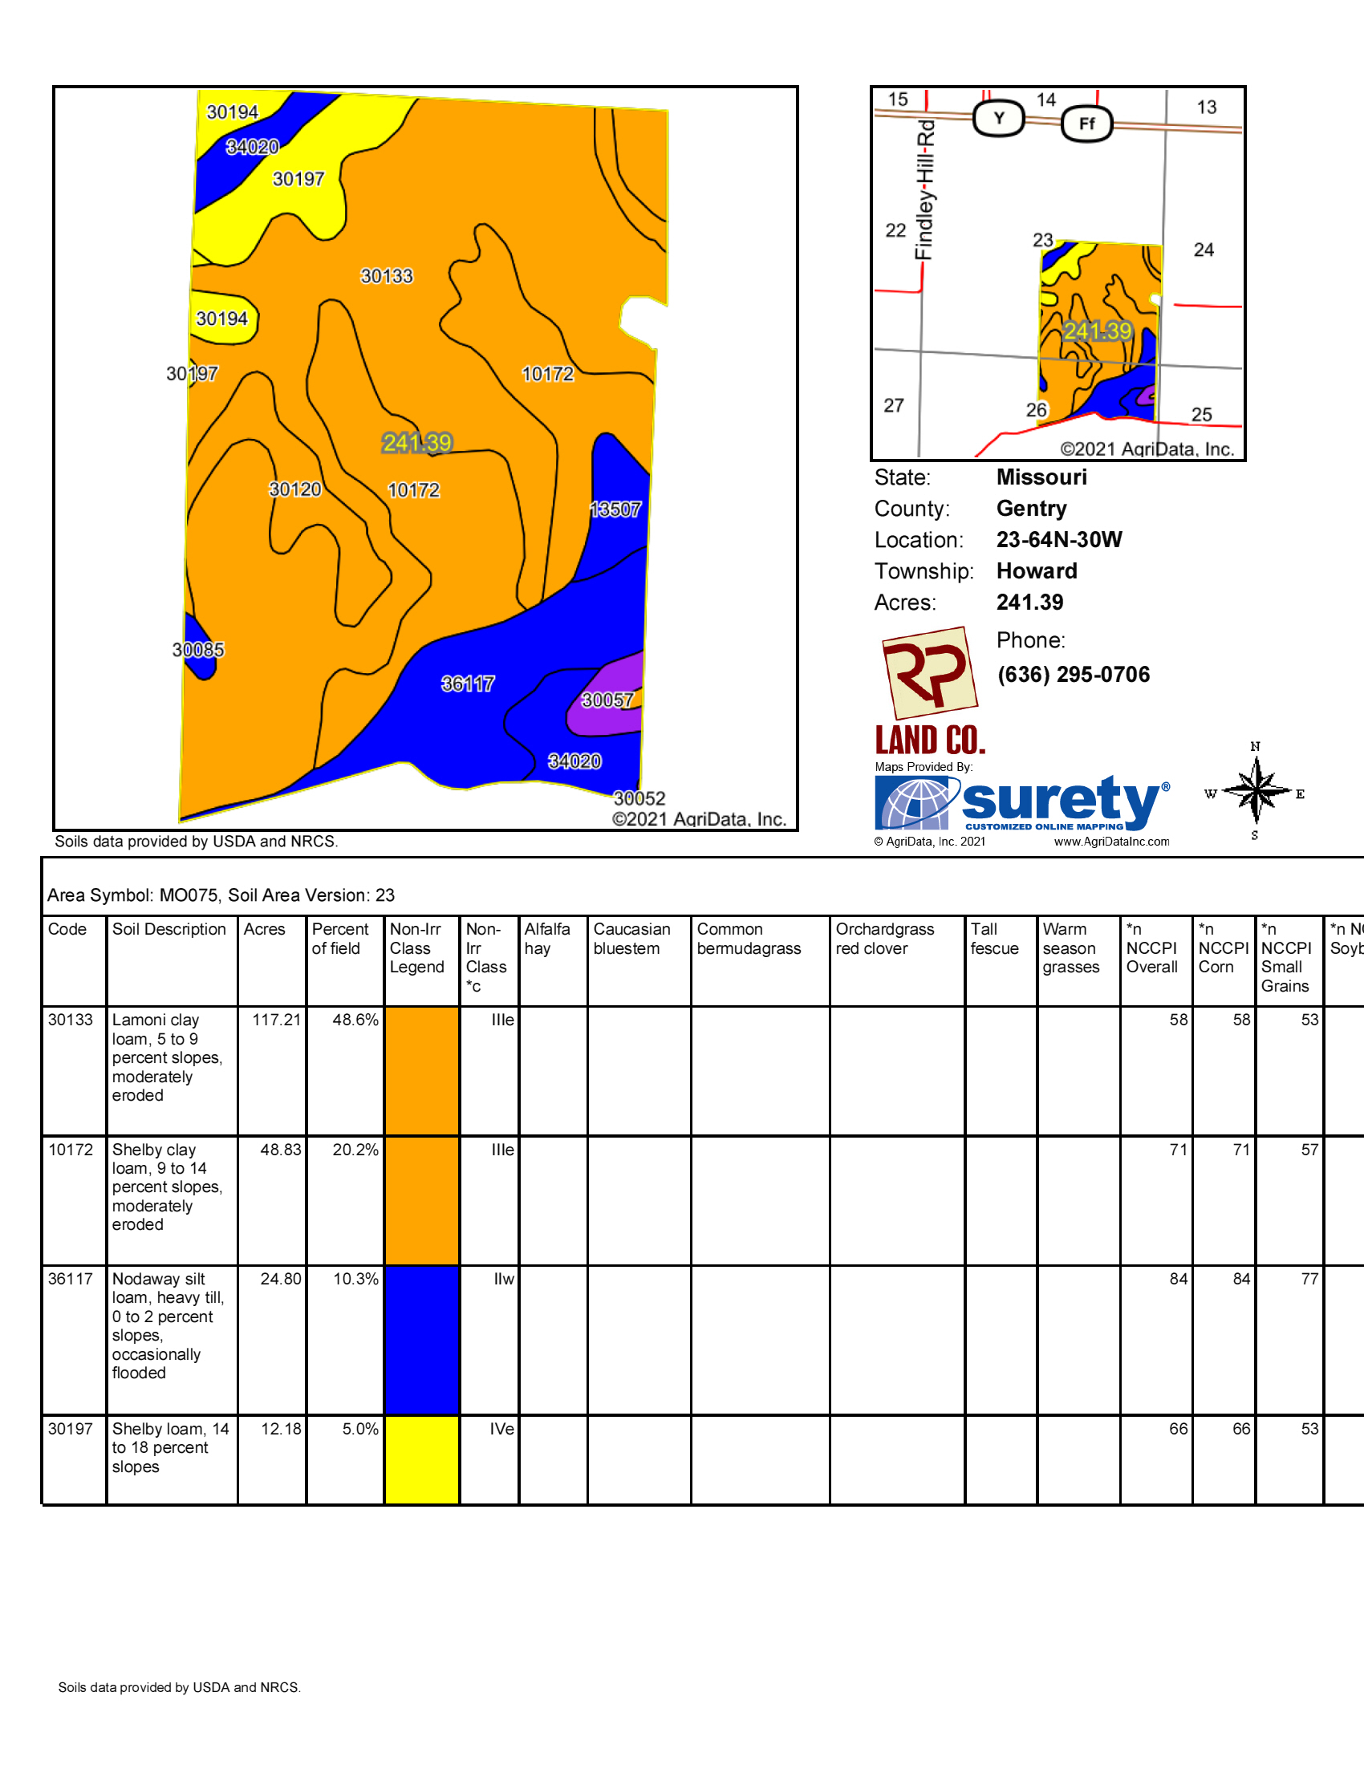The image size is (1364, 1765).
Task: Click the Findley-Hill-Rd road label
Action: (924, 190)
